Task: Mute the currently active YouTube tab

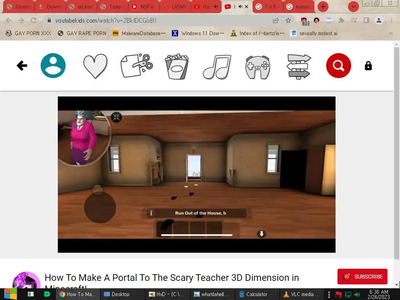Action: tap(240, 7)
